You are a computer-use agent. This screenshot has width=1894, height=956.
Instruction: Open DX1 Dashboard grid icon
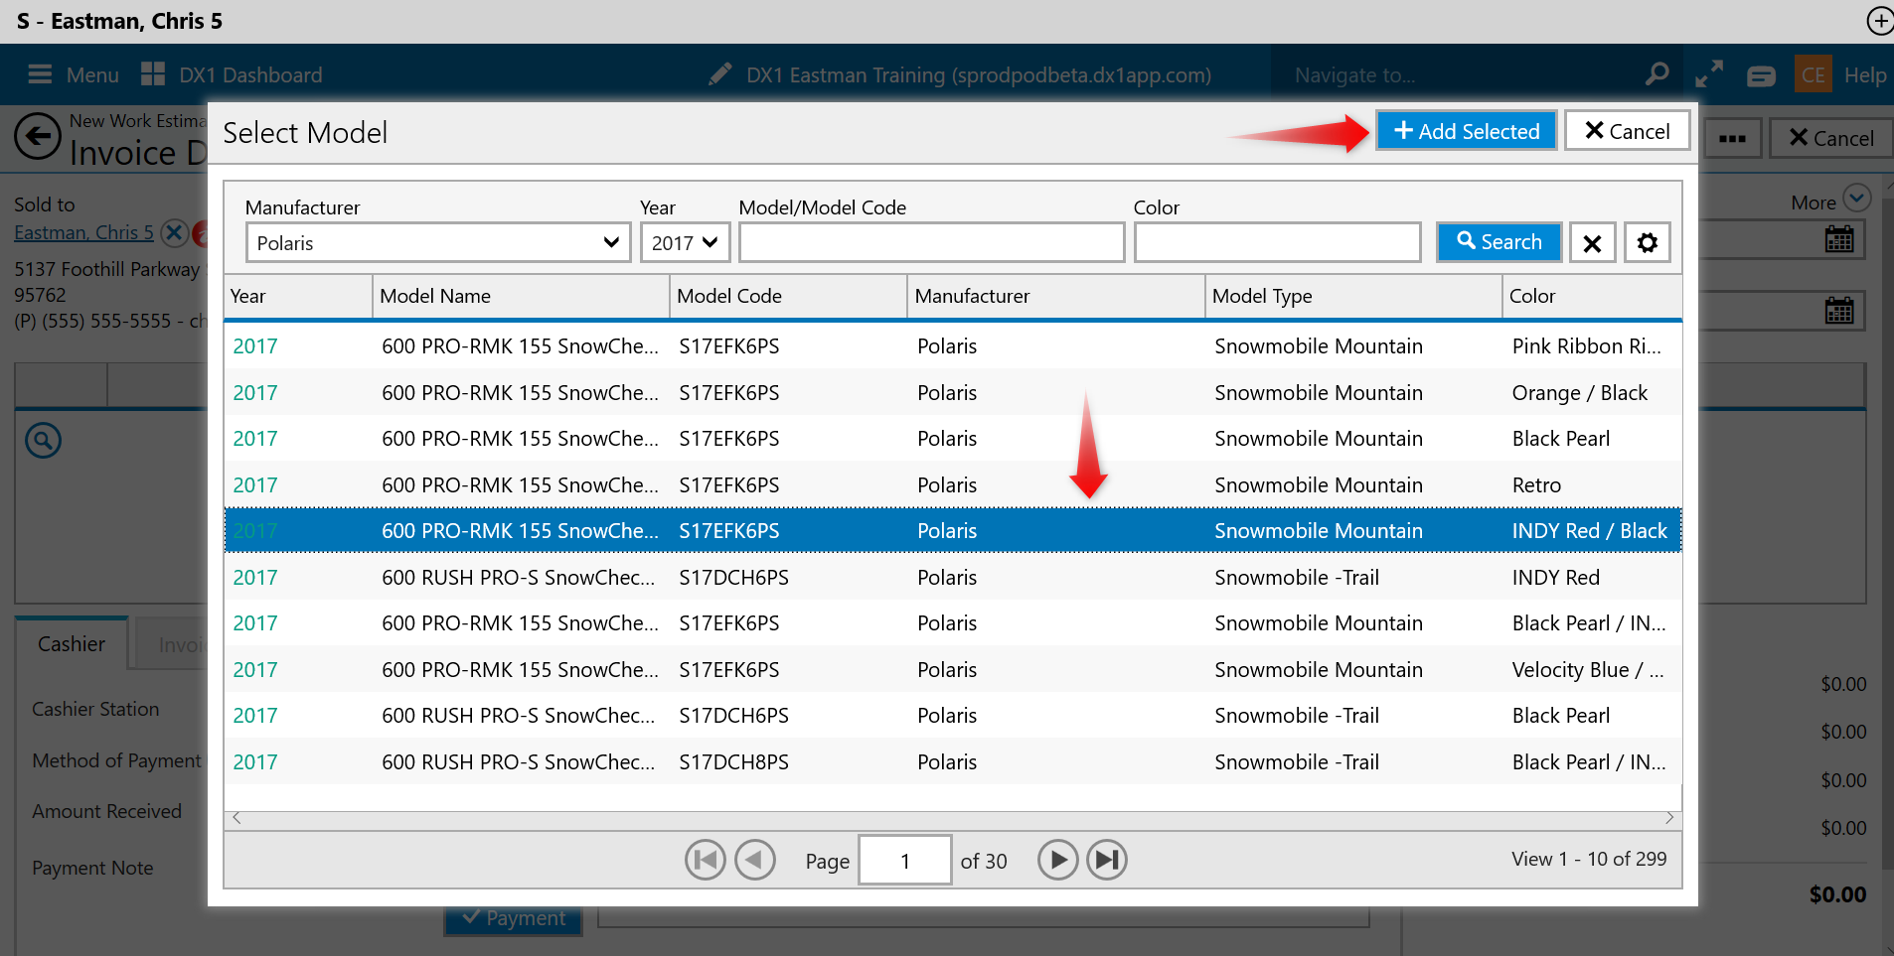pos(153,74)
